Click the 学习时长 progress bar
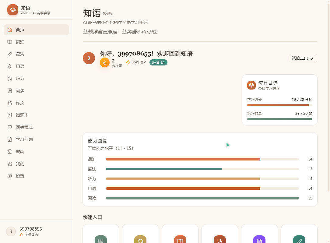Viewport: 330px width, 243px height. [279, 105]
